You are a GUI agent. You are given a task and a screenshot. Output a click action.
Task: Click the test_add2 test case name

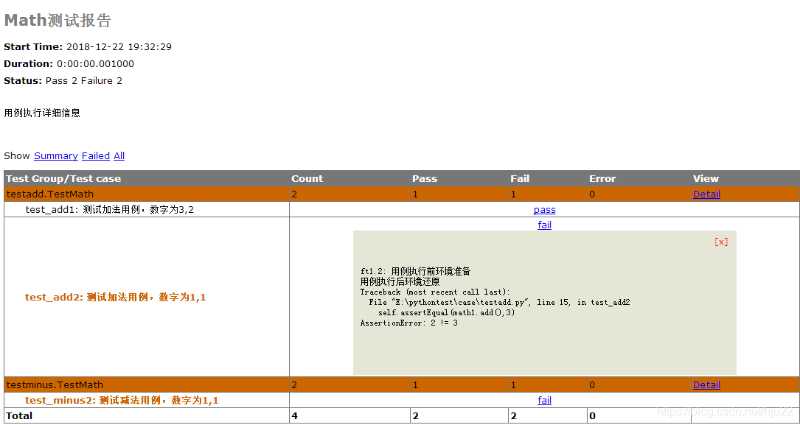pos(116,298)
